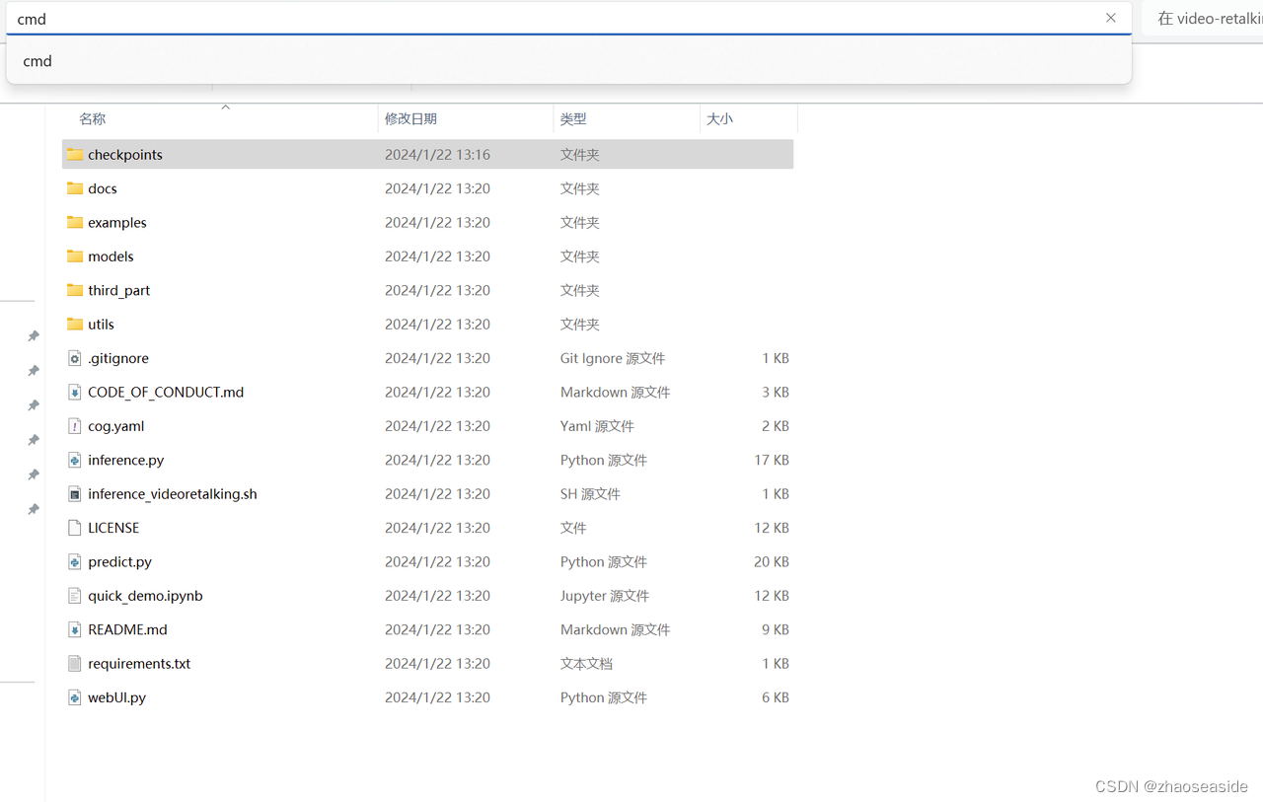Click the SH 源文件 type cell

590,494
